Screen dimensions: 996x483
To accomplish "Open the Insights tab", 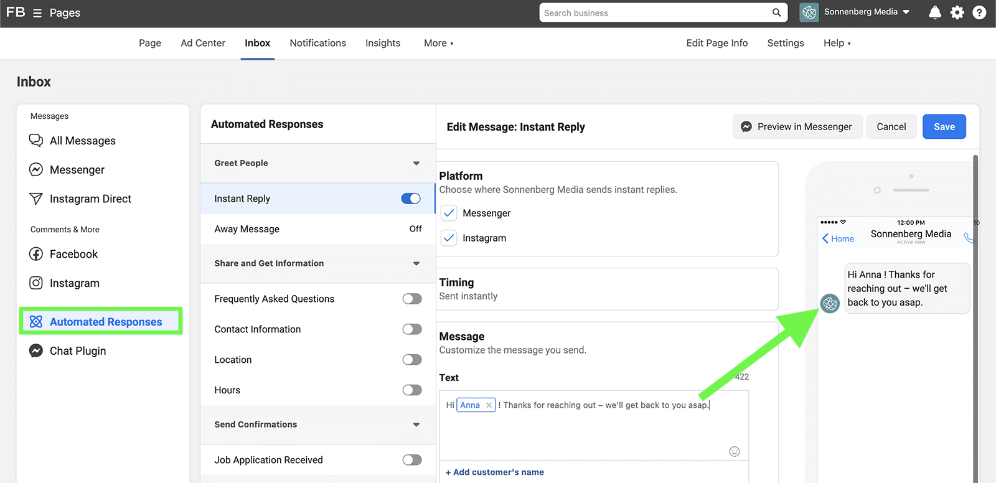I will tap(383, 43).
